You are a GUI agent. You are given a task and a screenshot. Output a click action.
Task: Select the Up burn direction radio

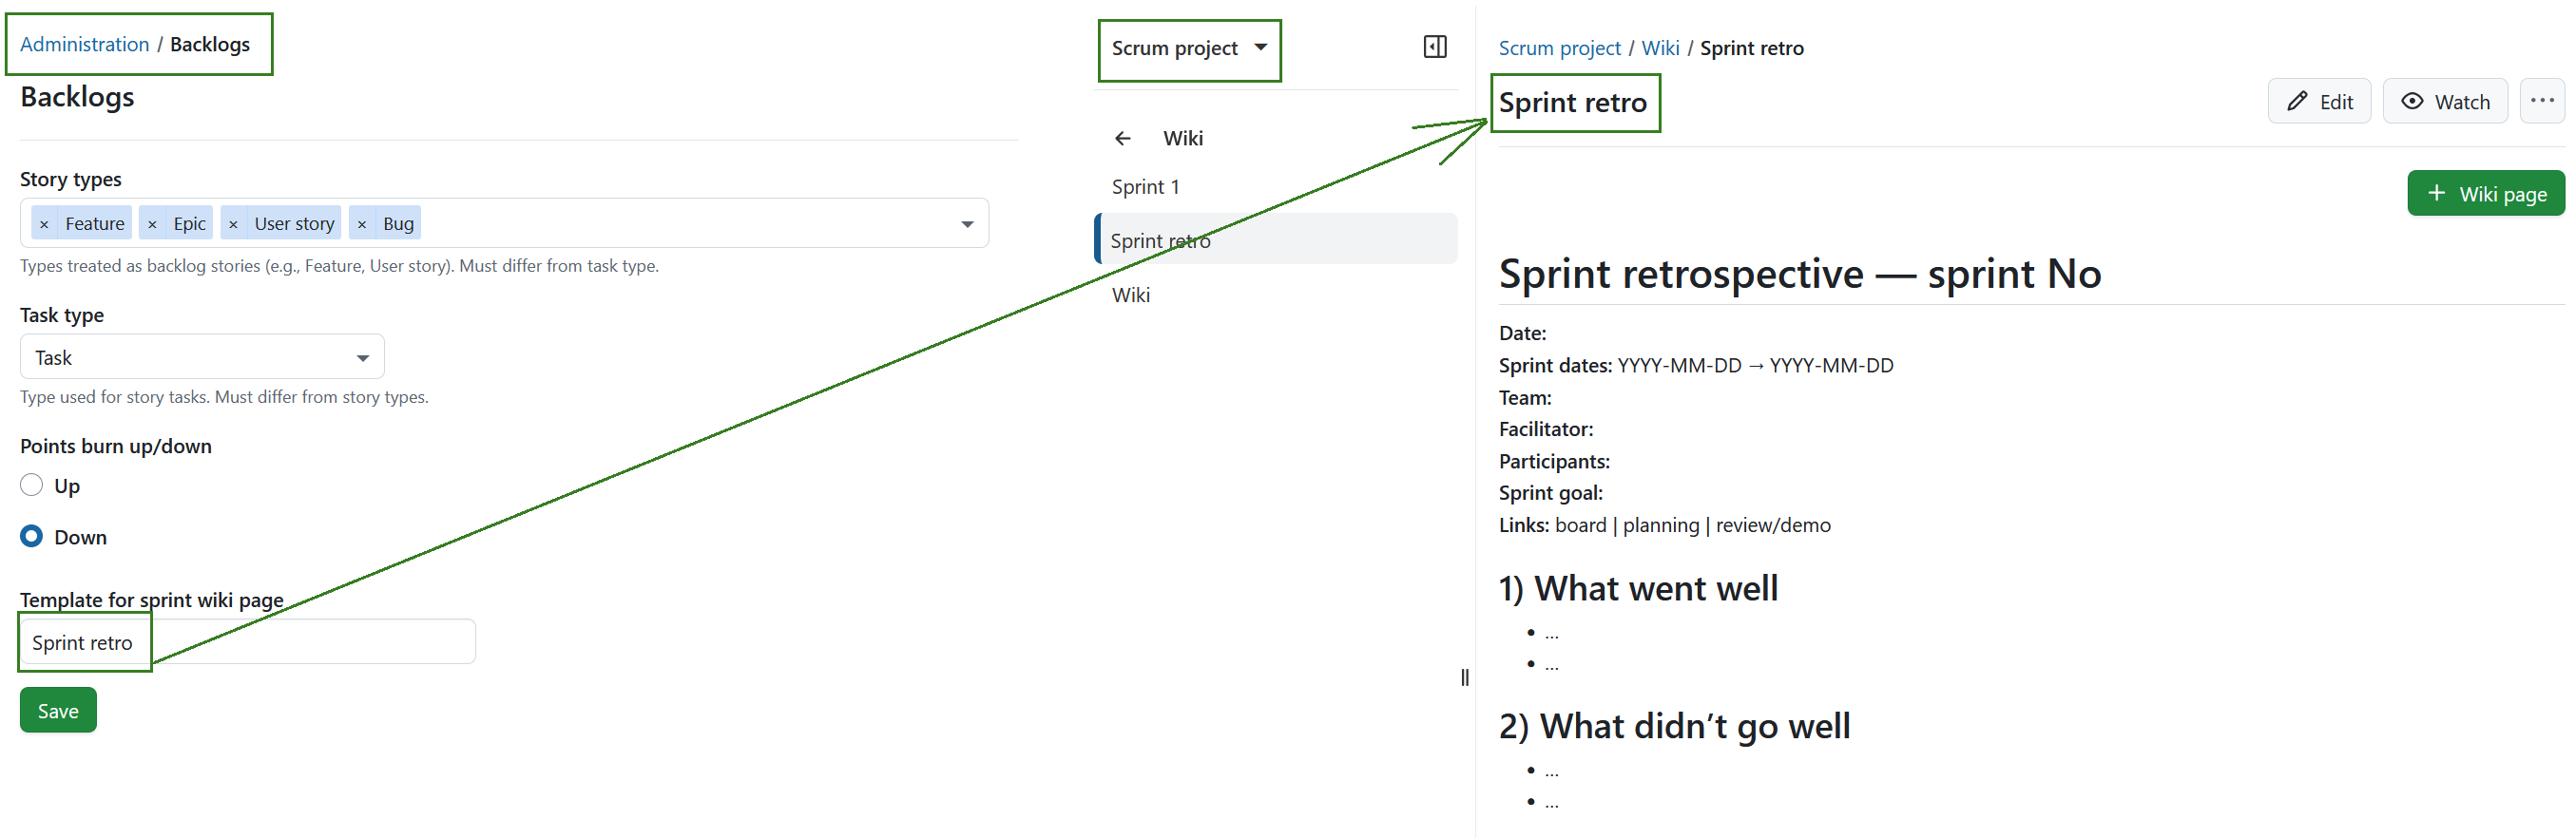[x=32, y=485]
